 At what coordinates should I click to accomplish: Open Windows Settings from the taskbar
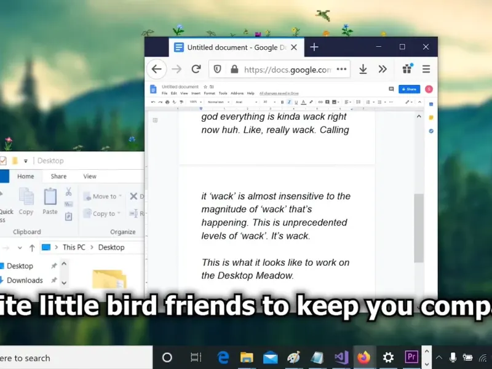pos(388,357)
